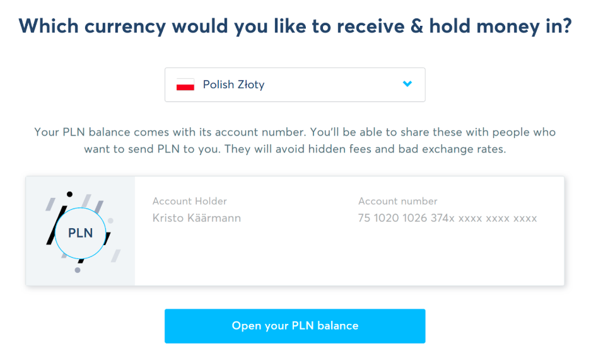
Task: Click the flag inside the currency selector
Action: coord(185,84)
